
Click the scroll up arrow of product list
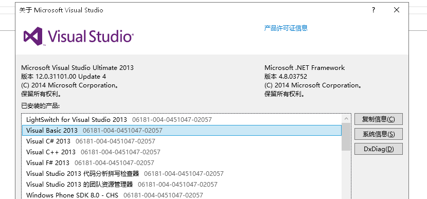(346, 119)
